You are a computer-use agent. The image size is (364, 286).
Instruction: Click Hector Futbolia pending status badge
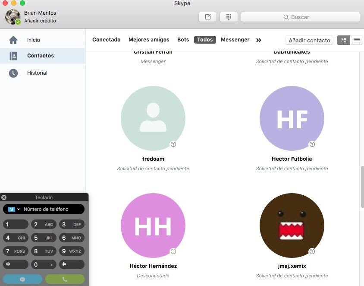pyautogui.click(x=312, y=144)
